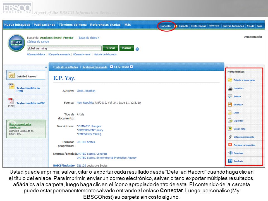The image size is (268, 201).
Task: Go to next result arrow
Action: pos(131,67)
